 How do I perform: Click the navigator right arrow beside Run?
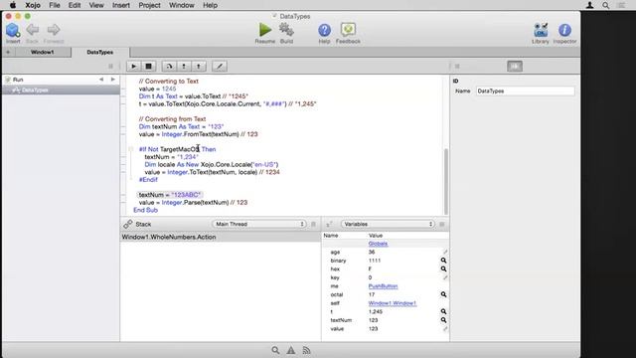coord(112,80)
